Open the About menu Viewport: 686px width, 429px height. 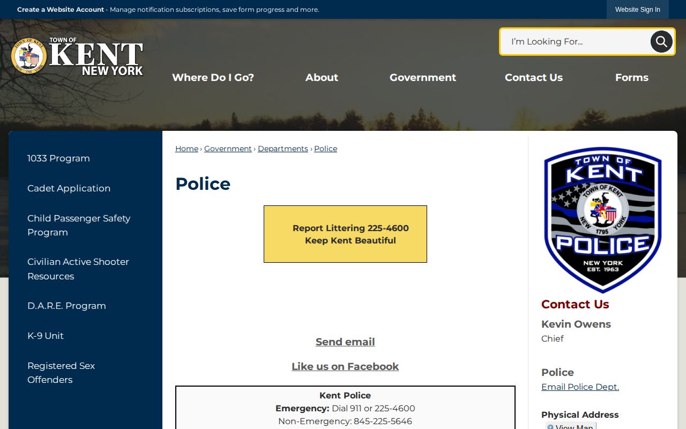pyautogui.click(x=322, y=77)
